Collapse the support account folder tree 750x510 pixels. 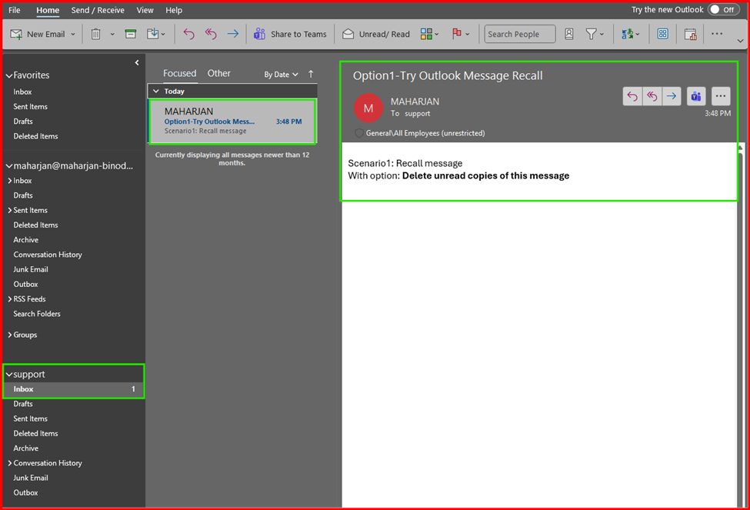9,375
